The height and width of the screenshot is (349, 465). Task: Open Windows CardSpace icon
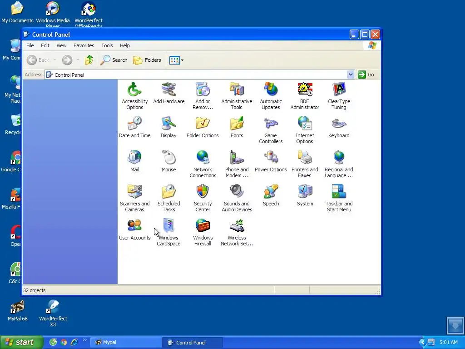(x=169, y=232)
